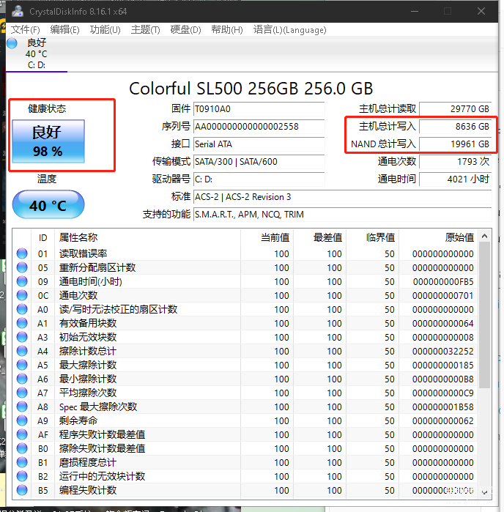Image resolution: width=504 pixels, height=512 pixels.
Task: Click the scroll-up arrow of the attribute list
Action: point(485,236)
